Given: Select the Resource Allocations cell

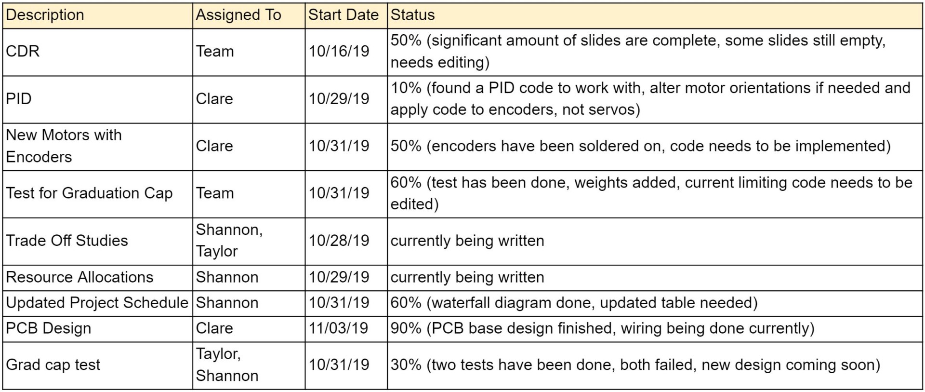Looking at the screenshot, I should 98,278.
